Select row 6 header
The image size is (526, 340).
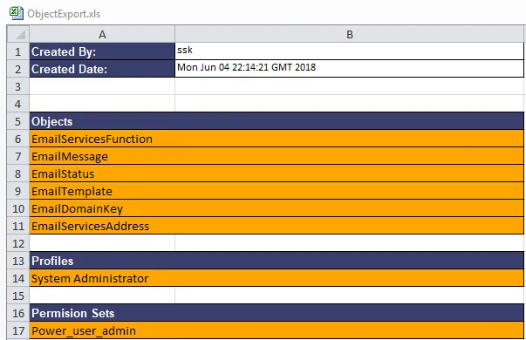pos(18,139)
